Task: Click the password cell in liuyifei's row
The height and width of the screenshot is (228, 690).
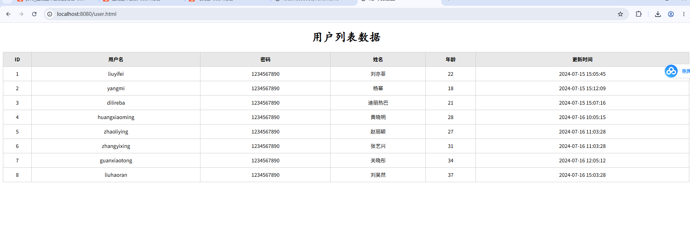Action: click(x=265, y=74)
